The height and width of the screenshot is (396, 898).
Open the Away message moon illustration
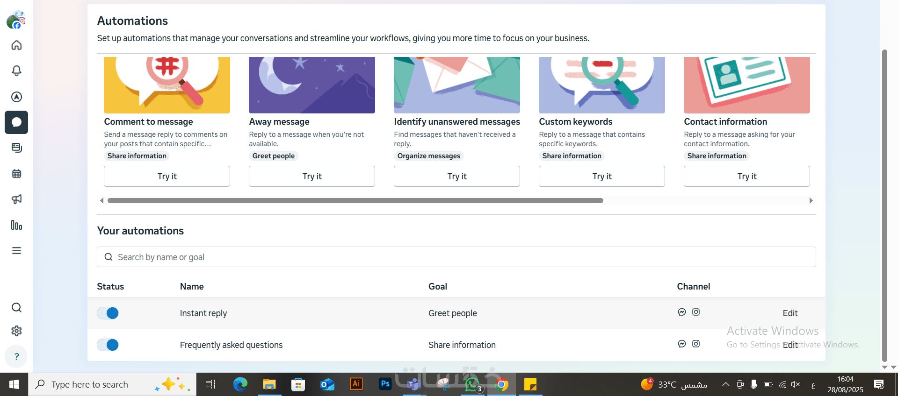(312, 85)
